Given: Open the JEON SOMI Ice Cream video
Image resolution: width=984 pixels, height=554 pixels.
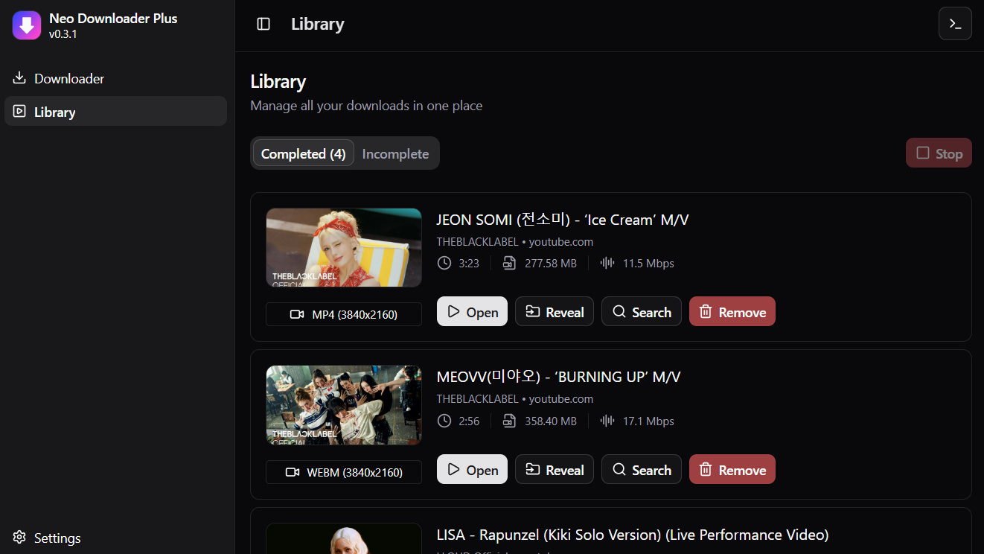Looking at the screenshot, I should 472,312.
